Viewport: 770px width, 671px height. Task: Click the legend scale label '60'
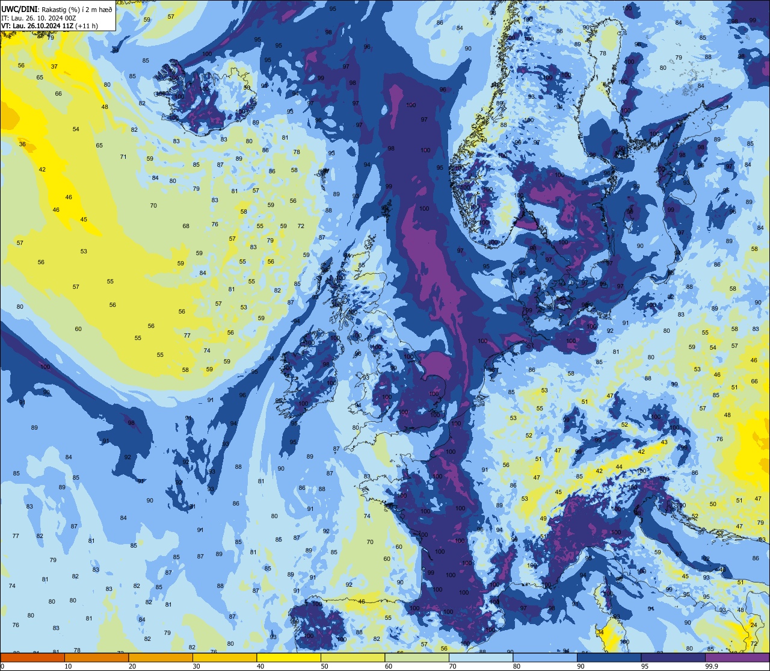coord(389,667)
